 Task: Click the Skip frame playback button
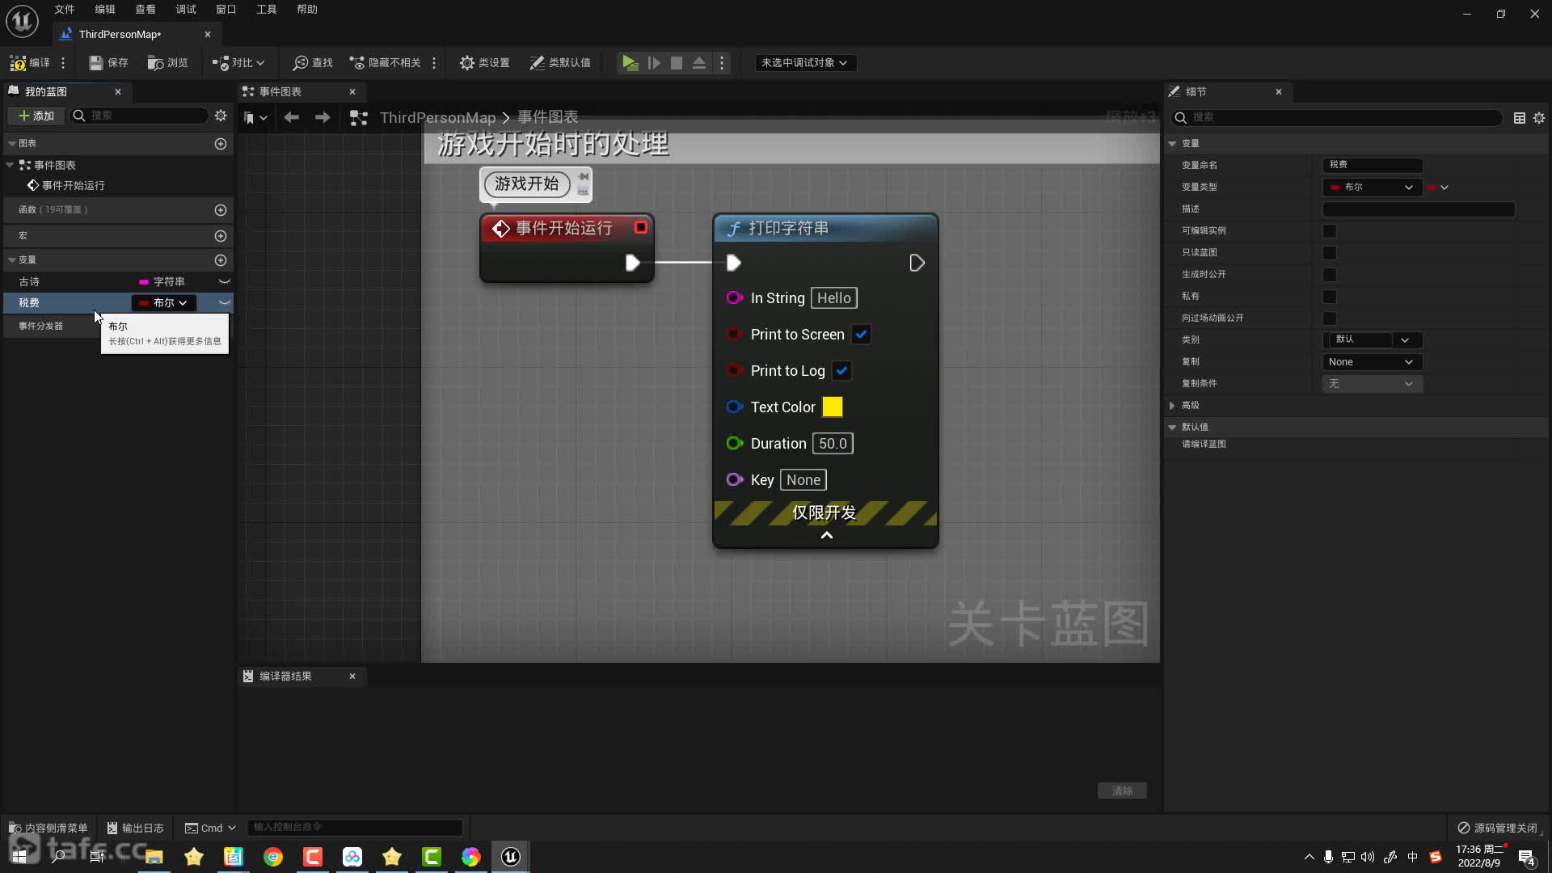click(x=654, y=63)
